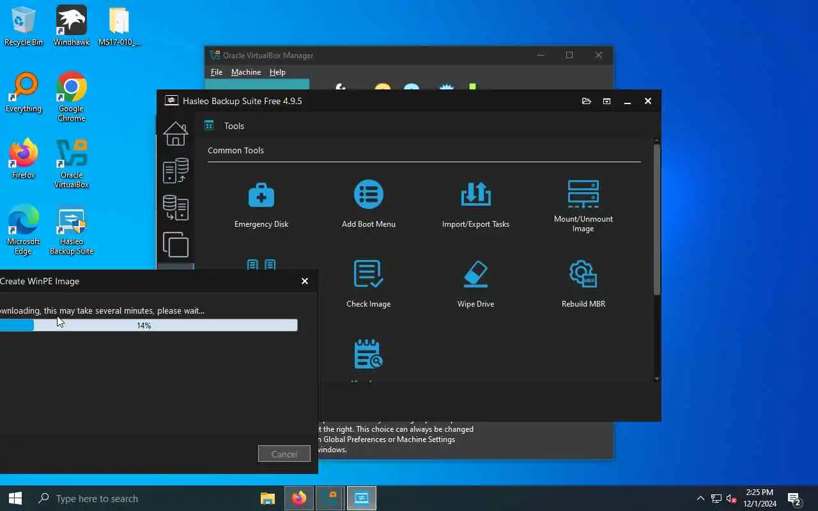Open the Mount/Unmount Image tool

pyautogui.click(x=583, y=206)
